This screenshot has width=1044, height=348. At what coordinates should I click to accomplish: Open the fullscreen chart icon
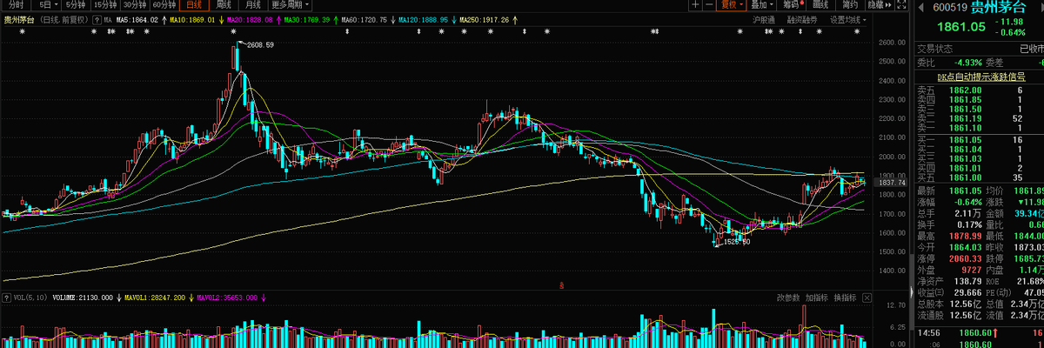(x=901, y=4)
